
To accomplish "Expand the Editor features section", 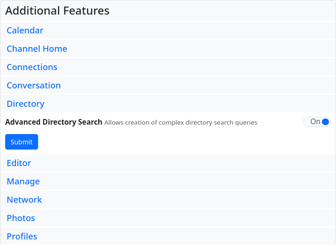I will (19, 163).
